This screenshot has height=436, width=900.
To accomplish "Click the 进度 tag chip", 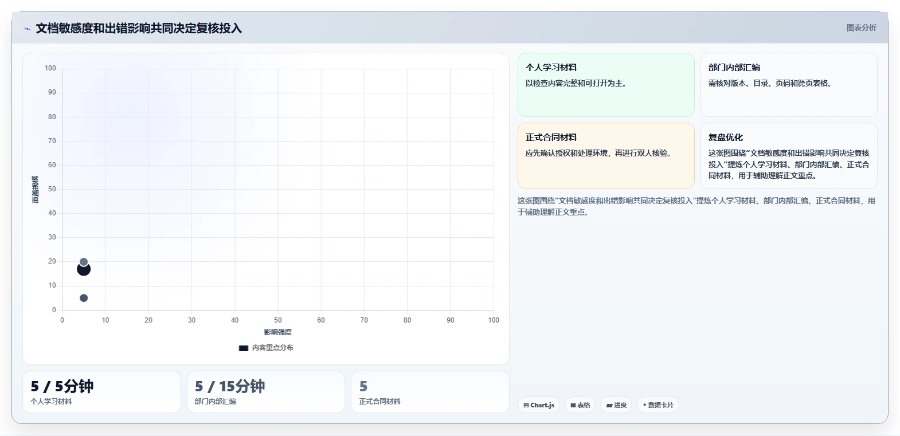I will point(616,405).
